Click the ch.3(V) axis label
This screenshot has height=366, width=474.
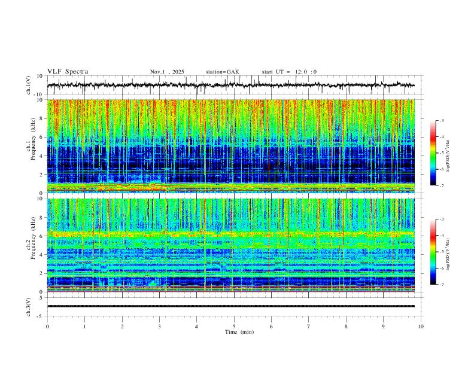point(29,307)
